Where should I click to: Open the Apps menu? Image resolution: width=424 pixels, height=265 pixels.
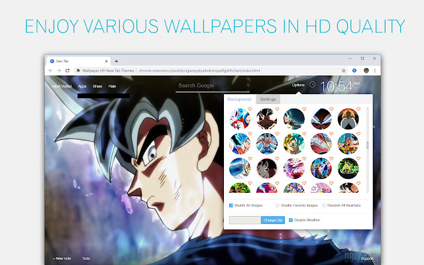coord(82,86)
